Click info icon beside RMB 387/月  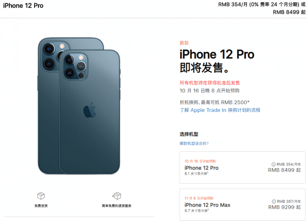tap(274, 201)
